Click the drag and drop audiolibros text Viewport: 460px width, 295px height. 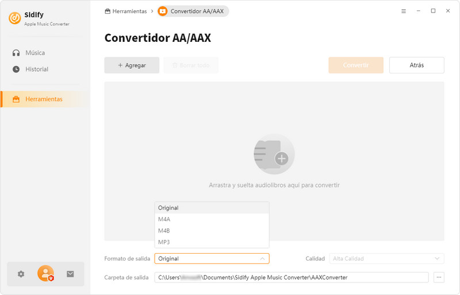click(x=274, y=185)
